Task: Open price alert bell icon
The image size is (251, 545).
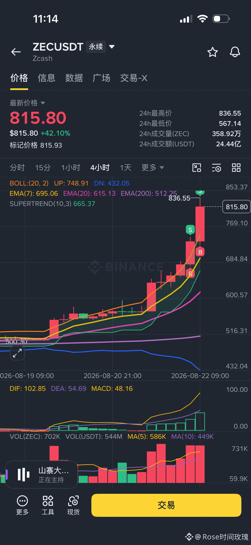Action: coord(235,52)
